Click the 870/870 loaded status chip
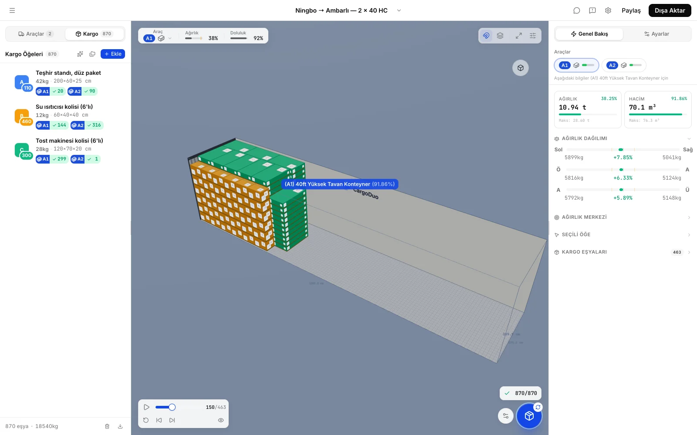The image size is (697, 435). (x=521, y=393)
